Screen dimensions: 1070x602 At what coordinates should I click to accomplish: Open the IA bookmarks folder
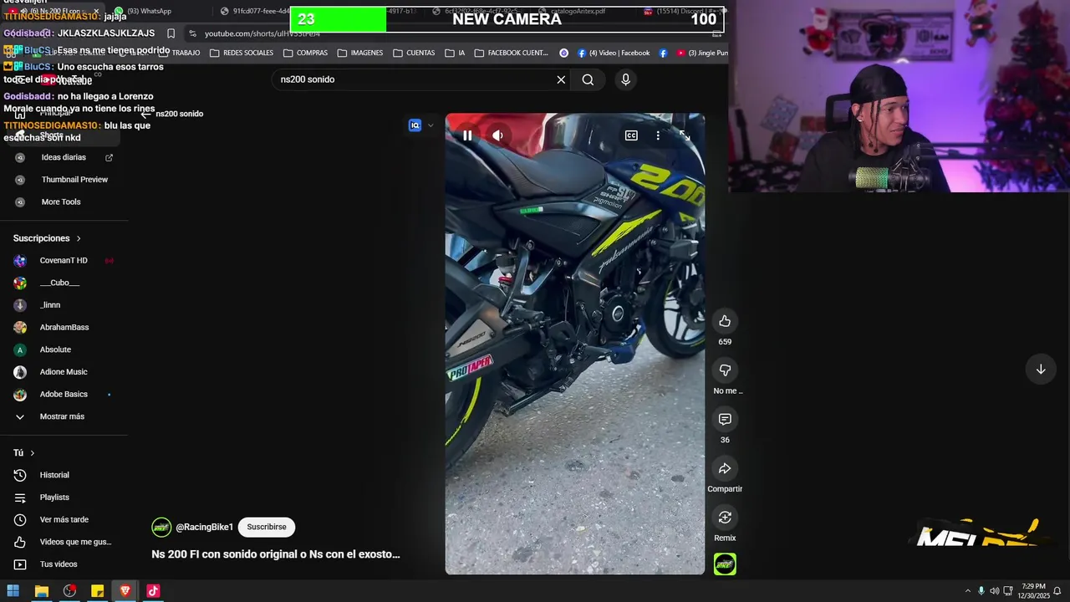point(456,53)
